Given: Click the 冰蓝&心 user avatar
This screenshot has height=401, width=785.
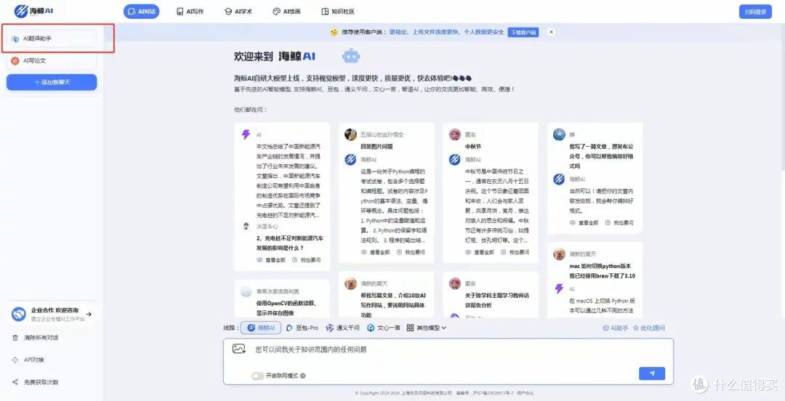Looking at the screenshot, I should [x=246, y=226].
